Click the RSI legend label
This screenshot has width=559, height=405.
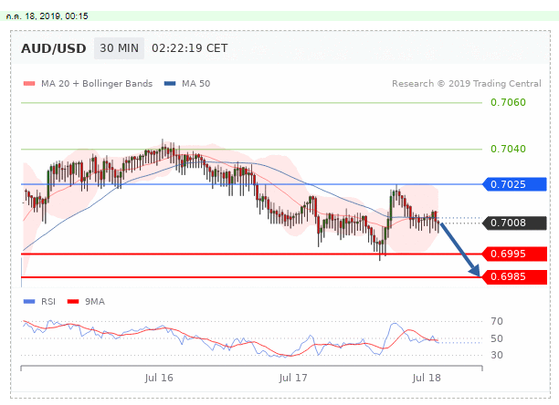pos(48,302)
